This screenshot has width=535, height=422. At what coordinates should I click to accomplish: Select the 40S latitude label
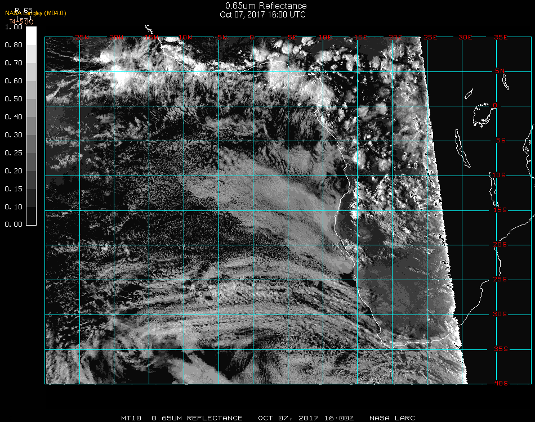501,384
